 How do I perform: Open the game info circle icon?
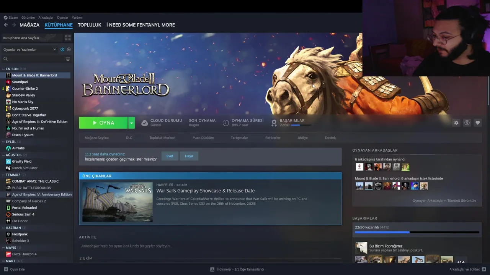coord(467,123)
